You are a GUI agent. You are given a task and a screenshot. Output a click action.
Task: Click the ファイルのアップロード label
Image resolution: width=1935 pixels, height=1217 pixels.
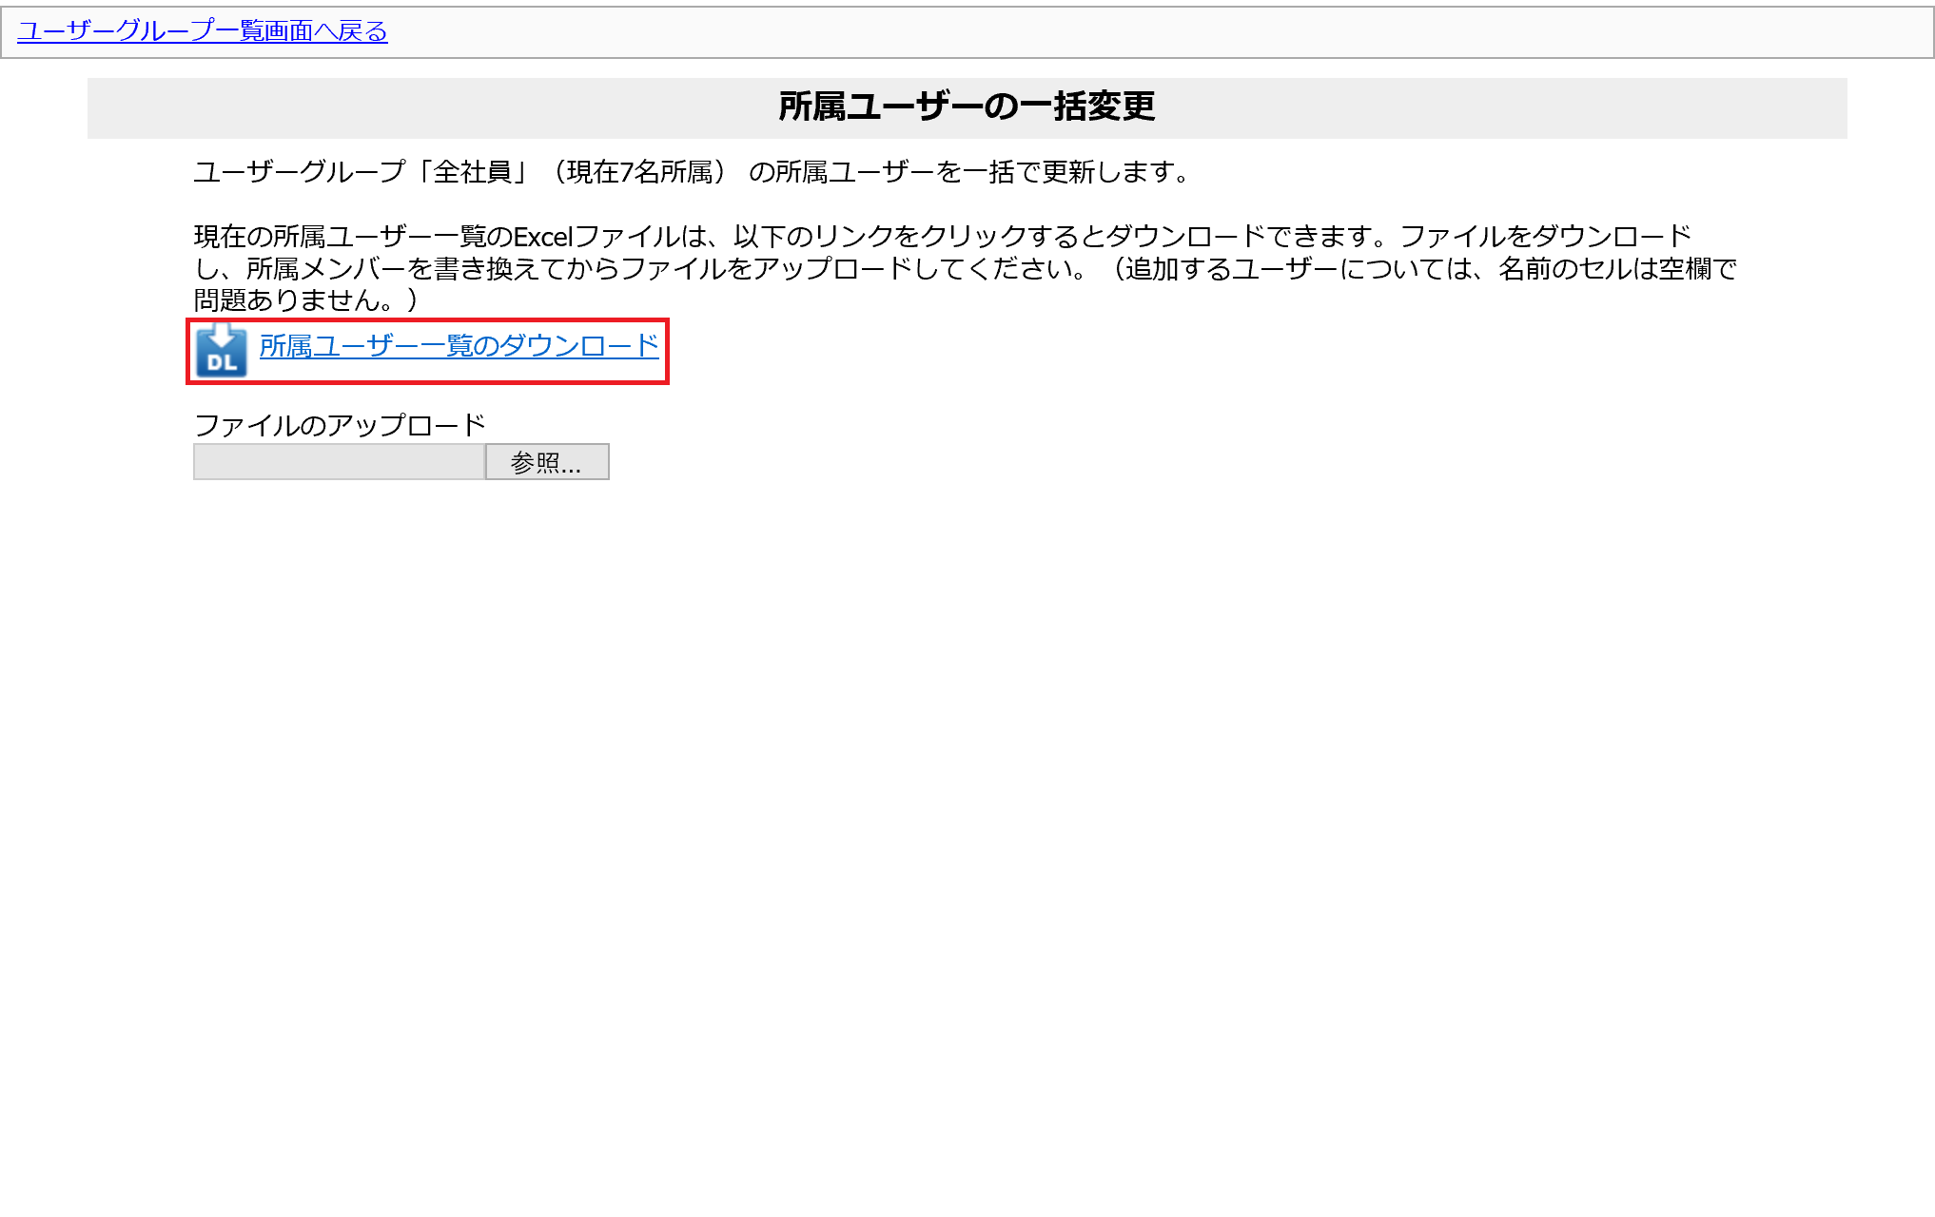point(340,425)
